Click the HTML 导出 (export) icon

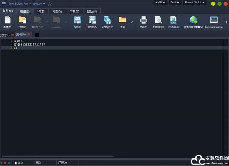(173, 21)
